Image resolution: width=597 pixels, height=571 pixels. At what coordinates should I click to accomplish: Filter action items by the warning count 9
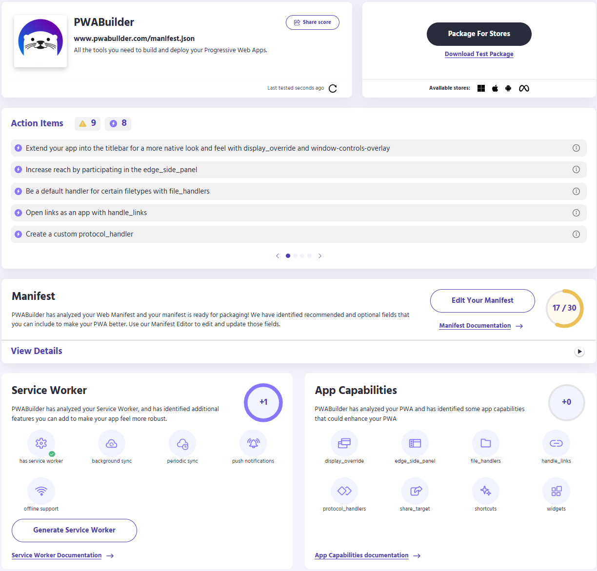tap(88, 123)
